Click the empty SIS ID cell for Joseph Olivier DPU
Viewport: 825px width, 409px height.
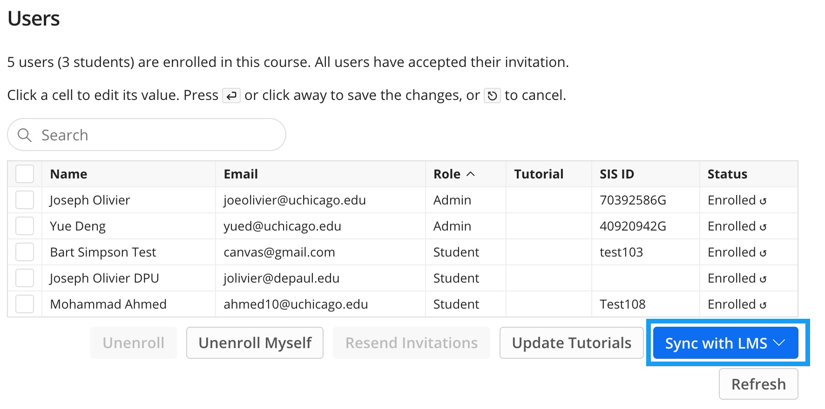point(646,278)
